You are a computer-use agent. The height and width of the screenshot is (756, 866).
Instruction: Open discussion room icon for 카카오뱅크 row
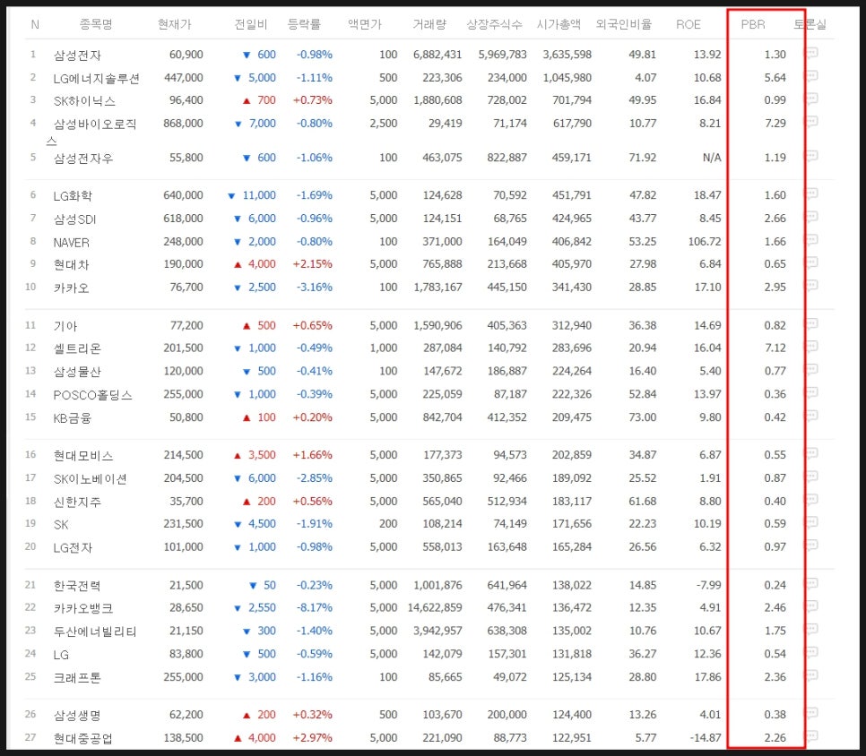[811, 607]
